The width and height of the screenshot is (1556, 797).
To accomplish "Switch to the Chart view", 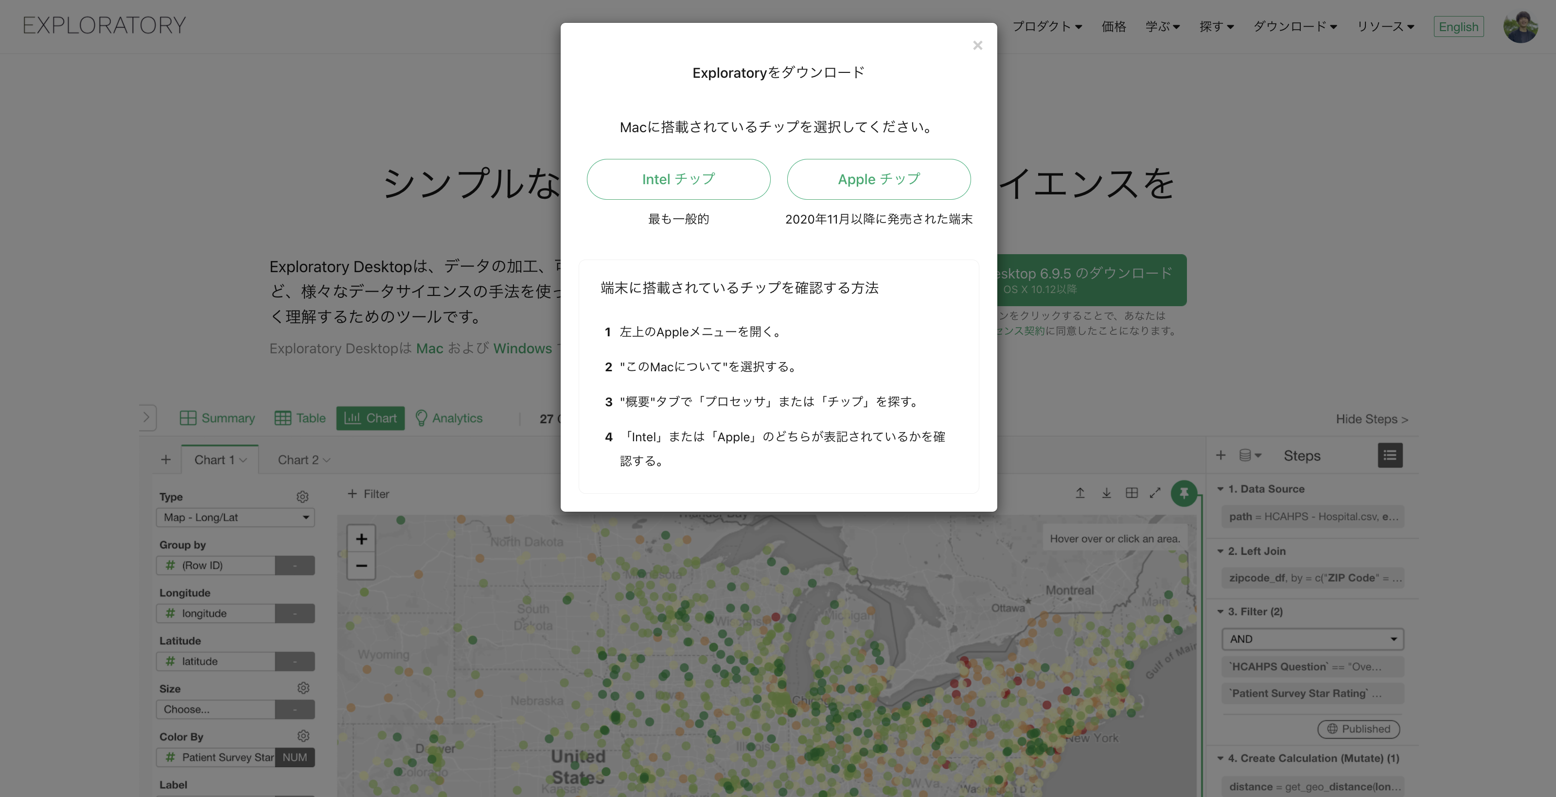I will click(370, 418).
